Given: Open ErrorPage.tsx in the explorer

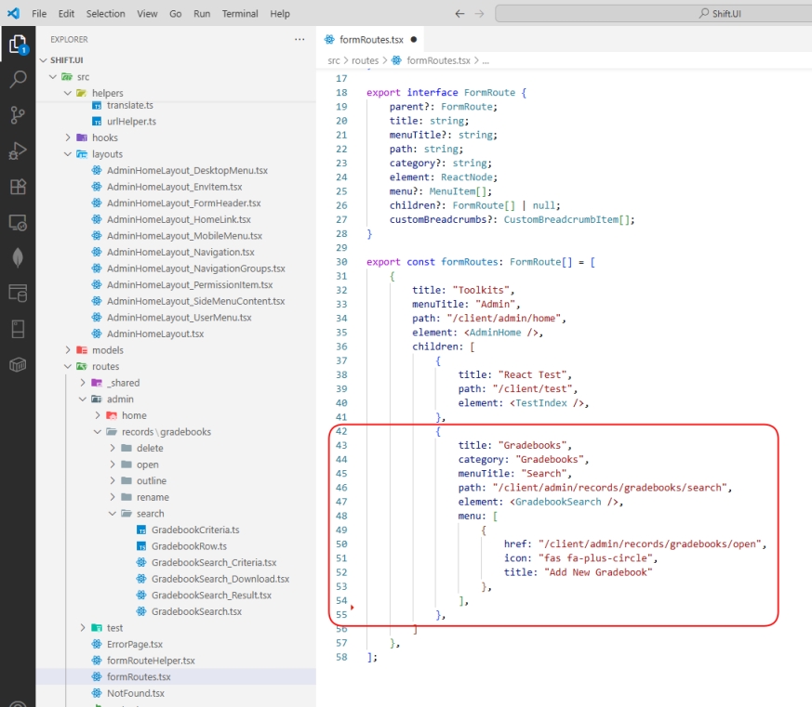Looking at the screenshot, I should [135, 644].
